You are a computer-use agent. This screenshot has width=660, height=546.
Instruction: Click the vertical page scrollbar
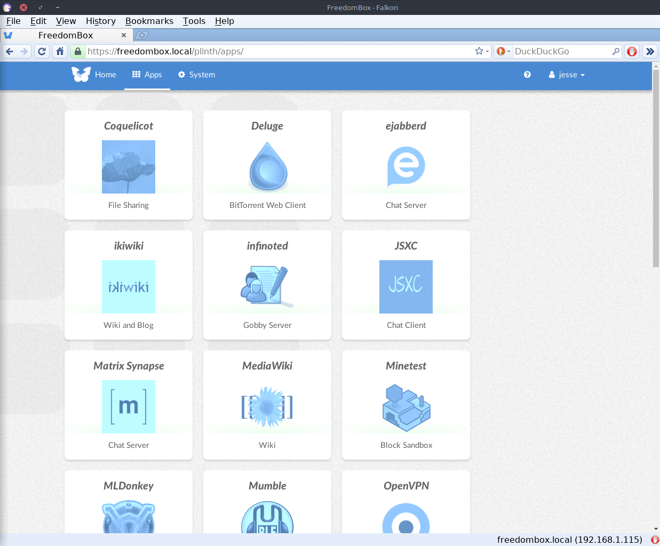pos(656,168)
